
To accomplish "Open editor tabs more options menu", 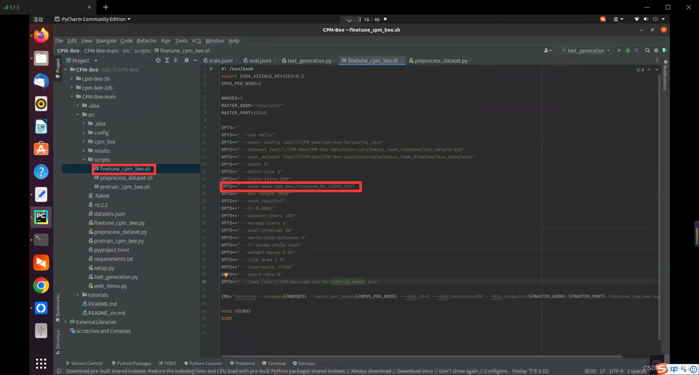I will coord(657,60).
